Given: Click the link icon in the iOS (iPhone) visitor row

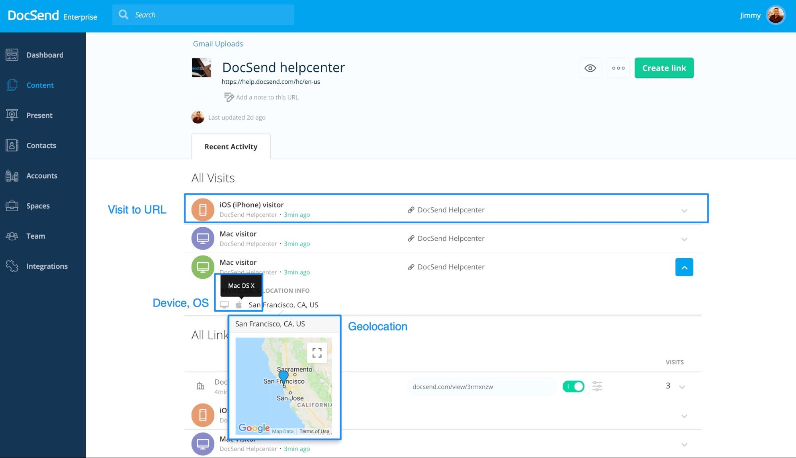Looking at the screenshot, I should pyautogui.click(x=411, y=210).
